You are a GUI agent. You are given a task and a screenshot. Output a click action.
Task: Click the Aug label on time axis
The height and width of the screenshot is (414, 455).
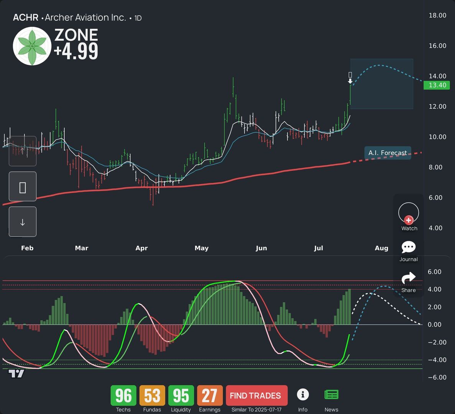381,248
